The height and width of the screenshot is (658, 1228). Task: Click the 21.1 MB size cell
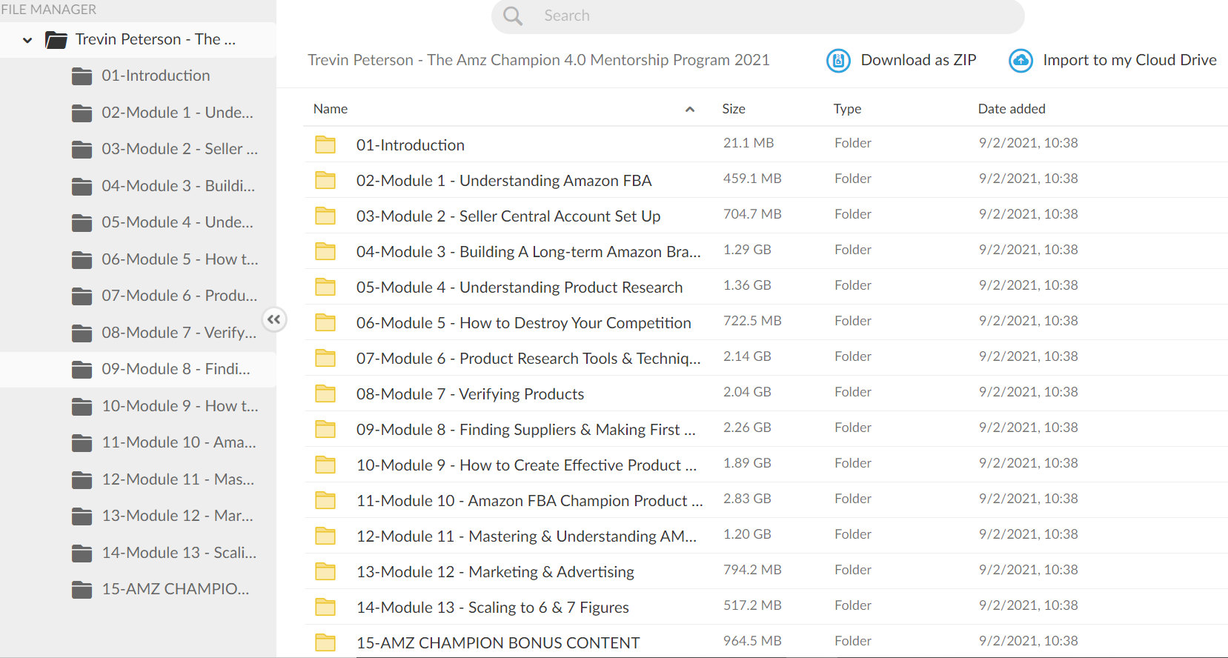point(749,143)
